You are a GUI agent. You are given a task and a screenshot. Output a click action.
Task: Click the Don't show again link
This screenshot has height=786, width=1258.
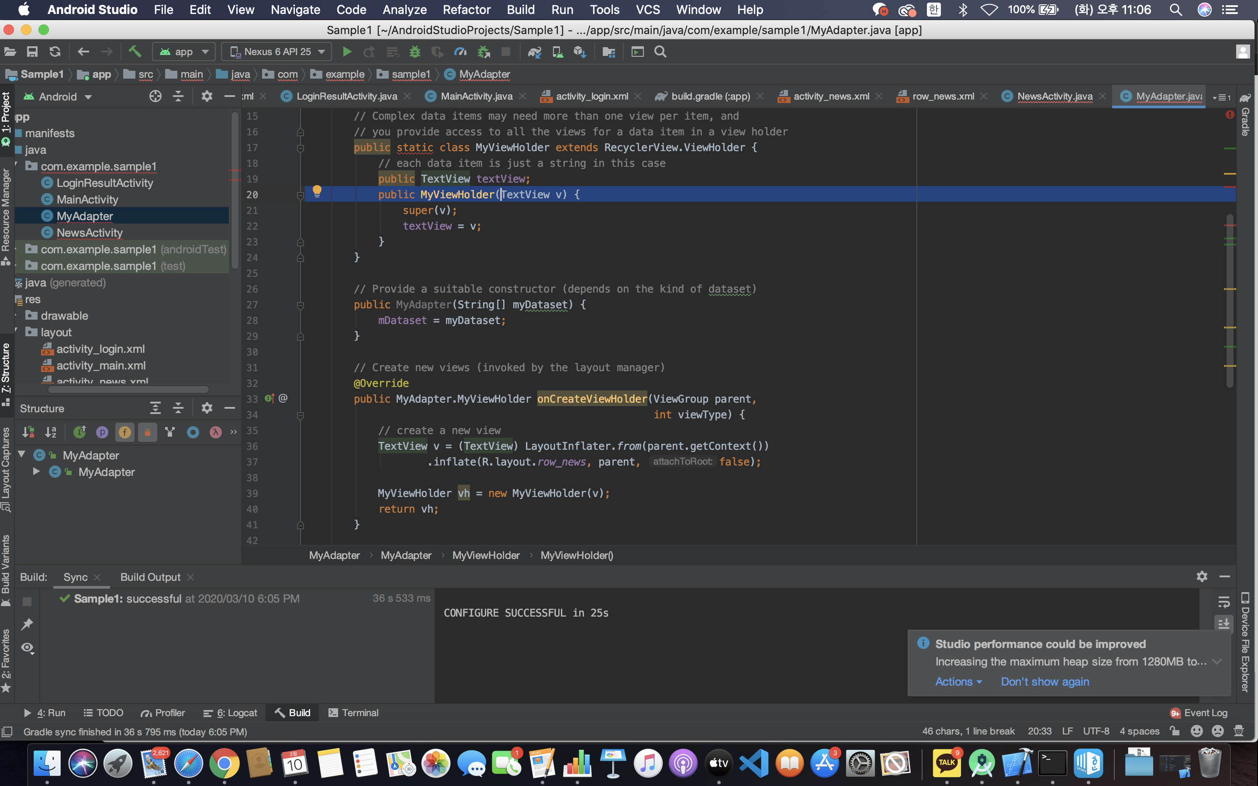click(1044, 682)
